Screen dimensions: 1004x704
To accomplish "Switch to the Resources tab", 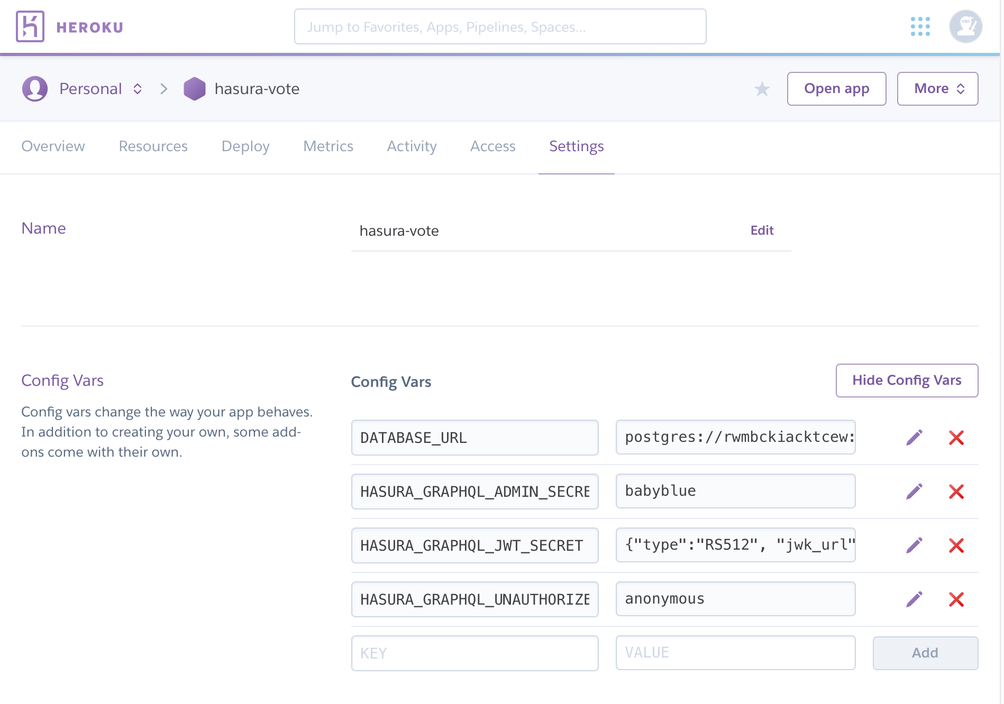I will click(153, 146).
